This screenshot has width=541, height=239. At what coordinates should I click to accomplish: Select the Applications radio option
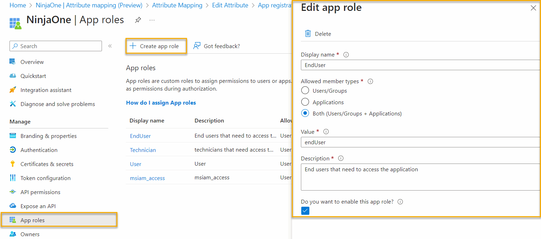click(x=305, y=102)
